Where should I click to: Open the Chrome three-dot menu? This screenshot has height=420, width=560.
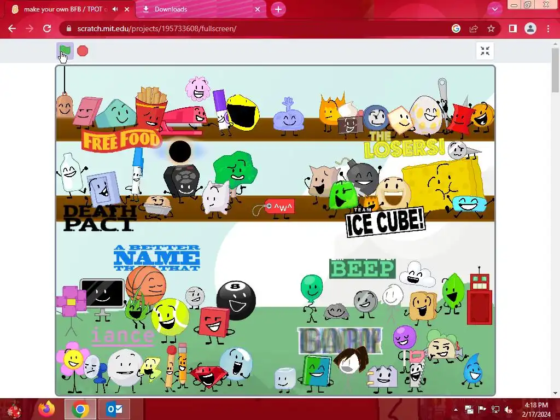tap(548, 28)
